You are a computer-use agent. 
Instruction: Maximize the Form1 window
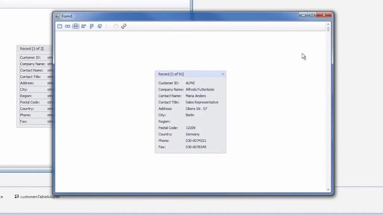click(x=312, y=15)
